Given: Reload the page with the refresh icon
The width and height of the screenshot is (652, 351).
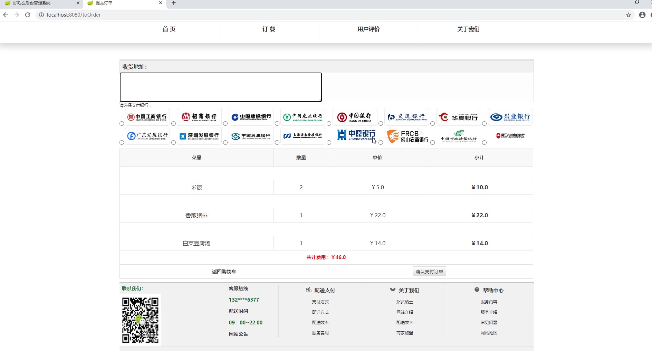Looking at the screenshot, I should click(28, 15).
